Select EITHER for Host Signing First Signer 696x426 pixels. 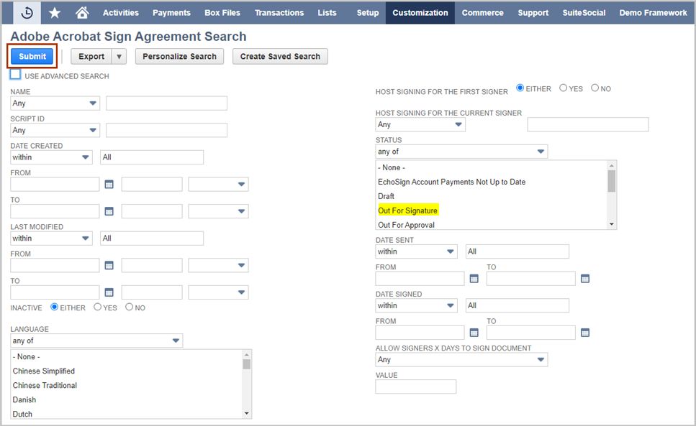point(520,88)
